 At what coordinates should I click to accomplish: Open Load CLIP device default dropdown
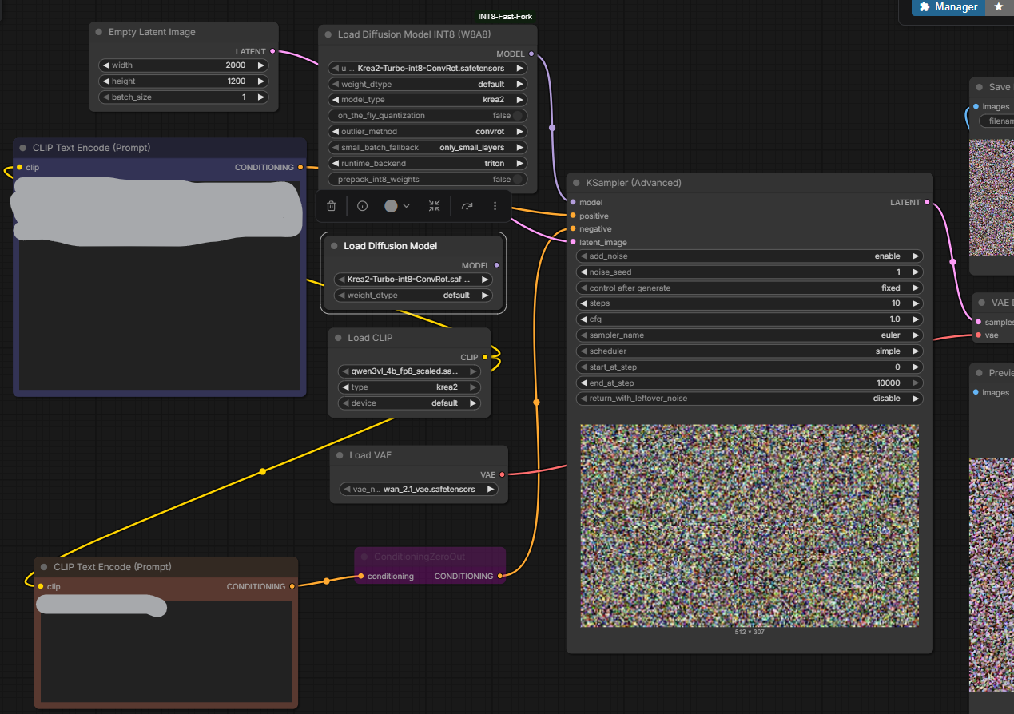pyautogui.click(x=409, y=403)
